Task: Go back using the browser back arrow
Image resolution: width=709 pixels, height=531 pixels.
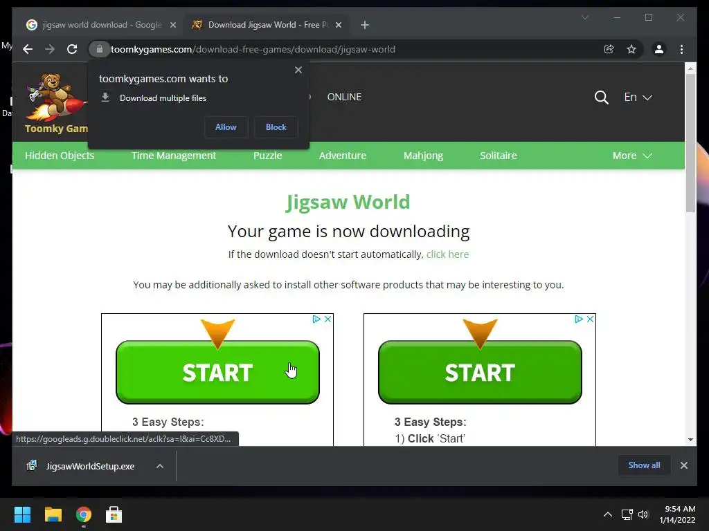Action: (x=28, y=49)
